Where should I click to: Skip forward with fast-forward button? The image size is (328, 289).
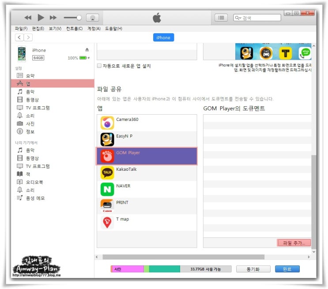point(53,18)
